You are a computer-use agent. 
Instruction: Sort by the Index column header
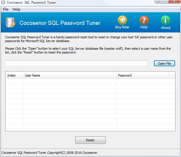coord(15,75)
